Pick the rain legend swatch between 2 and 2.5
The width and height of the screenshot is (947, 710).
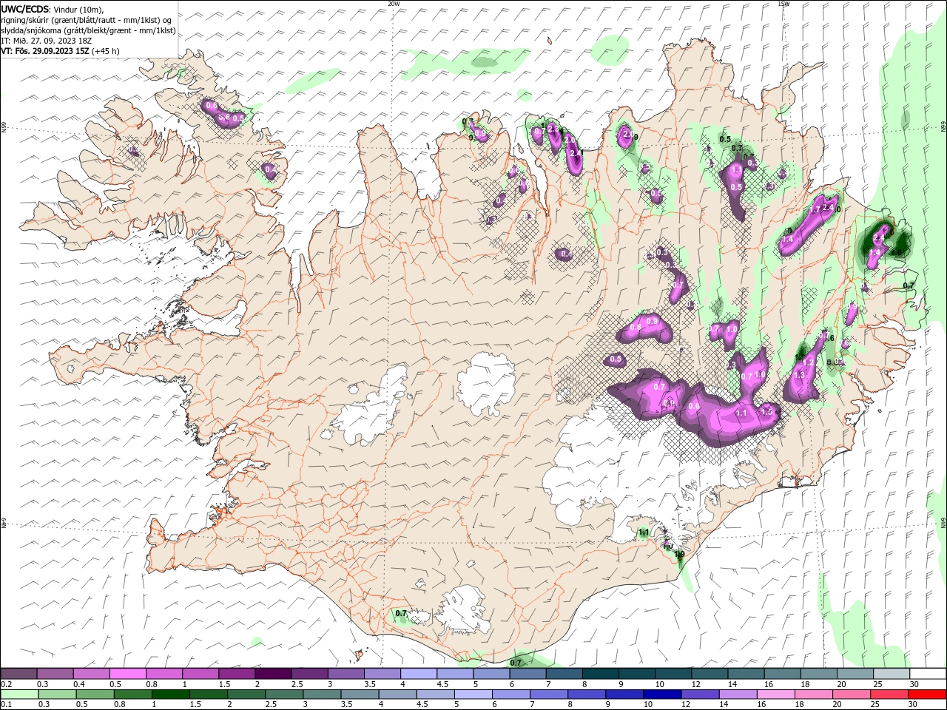click(x=246, y=694)
